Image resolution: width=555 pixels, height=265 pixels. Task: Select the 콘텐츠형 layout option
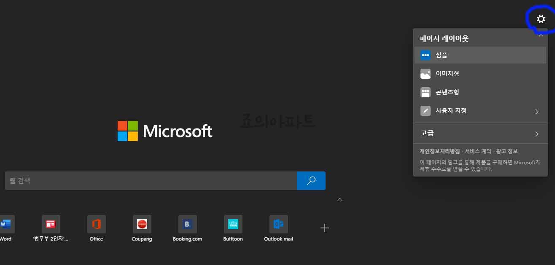[x=480, y=92]
